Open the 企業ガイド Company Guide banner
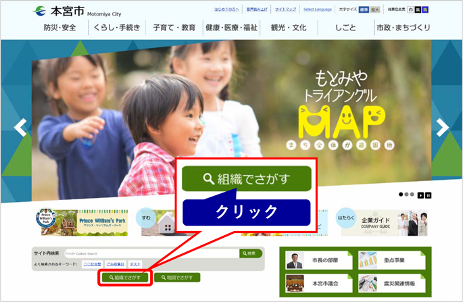The height and width of the screenshot is (302, 463). click(x=382, y=222)
